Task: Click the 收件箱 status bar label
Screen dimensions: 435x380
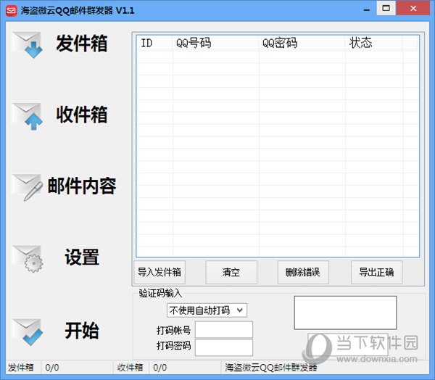Action: click(130, 368)
